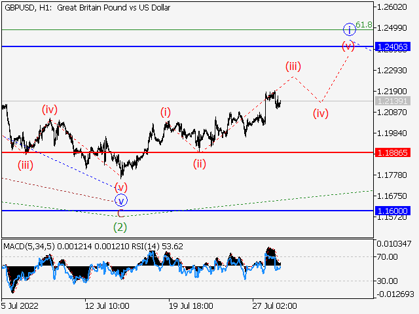Select the green (2) wave label
Image resolution: width=419 pixels, height=314 pixels.
coord(120,227)
